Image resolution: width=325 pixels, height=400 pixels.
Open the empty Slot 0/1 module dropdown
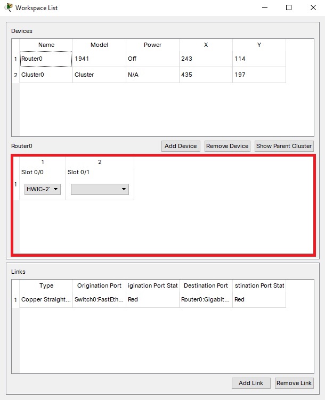100,189
